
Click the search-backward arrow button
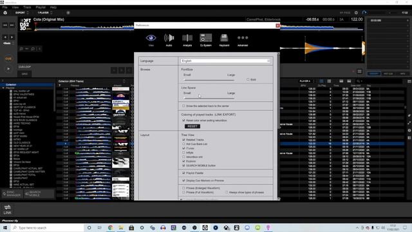[x=5, y=37]
